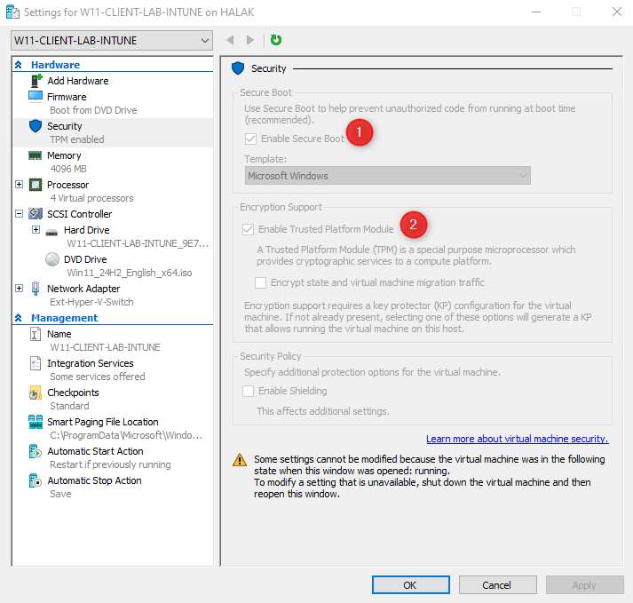Screen dimensions: 633x603
Task: Open the Secure Boot Template dropdown
Action: coord(388,176)
